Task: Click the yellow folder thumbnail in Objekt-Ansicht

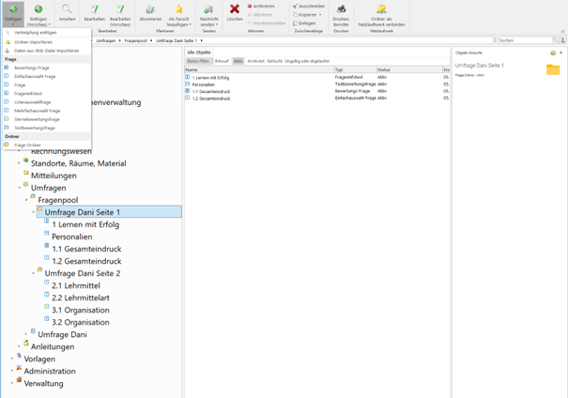Action: coord(553,69)
